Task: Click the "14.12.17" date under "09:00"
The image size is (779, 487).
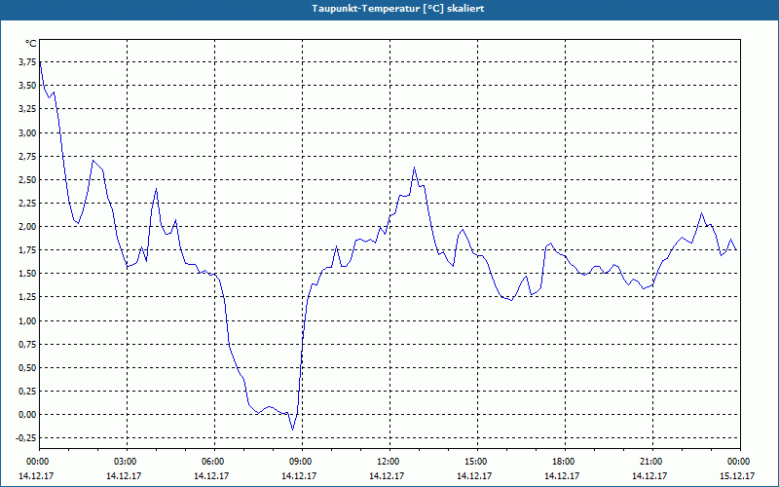Action: (x=299, y=475)
